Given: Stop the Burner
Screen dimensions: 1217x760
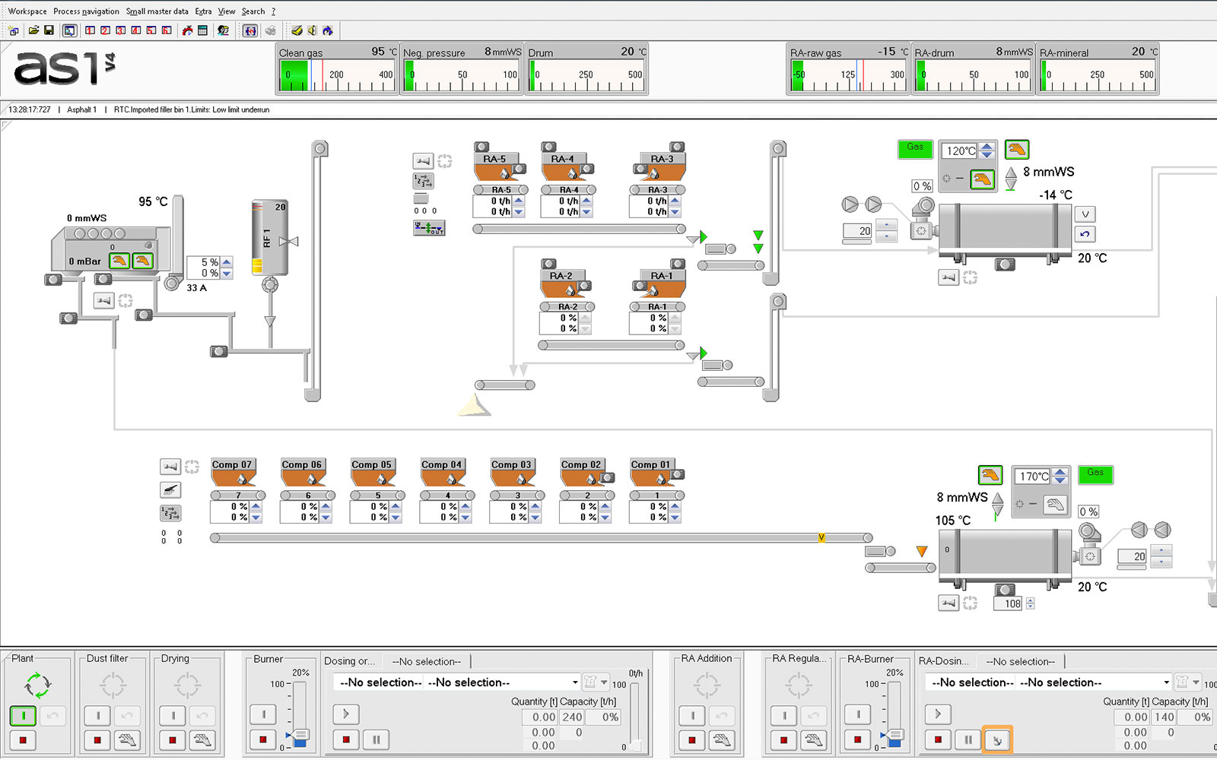Looking at the screenshot, I should 263,739.
